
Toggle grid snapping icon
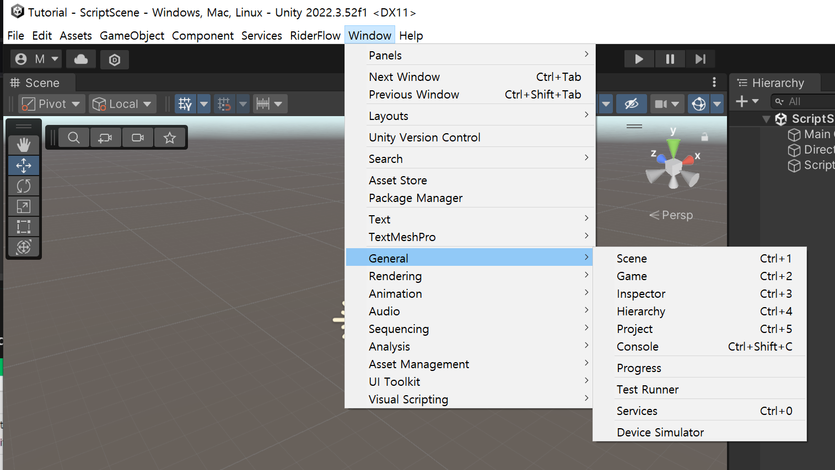coord(224,103)
